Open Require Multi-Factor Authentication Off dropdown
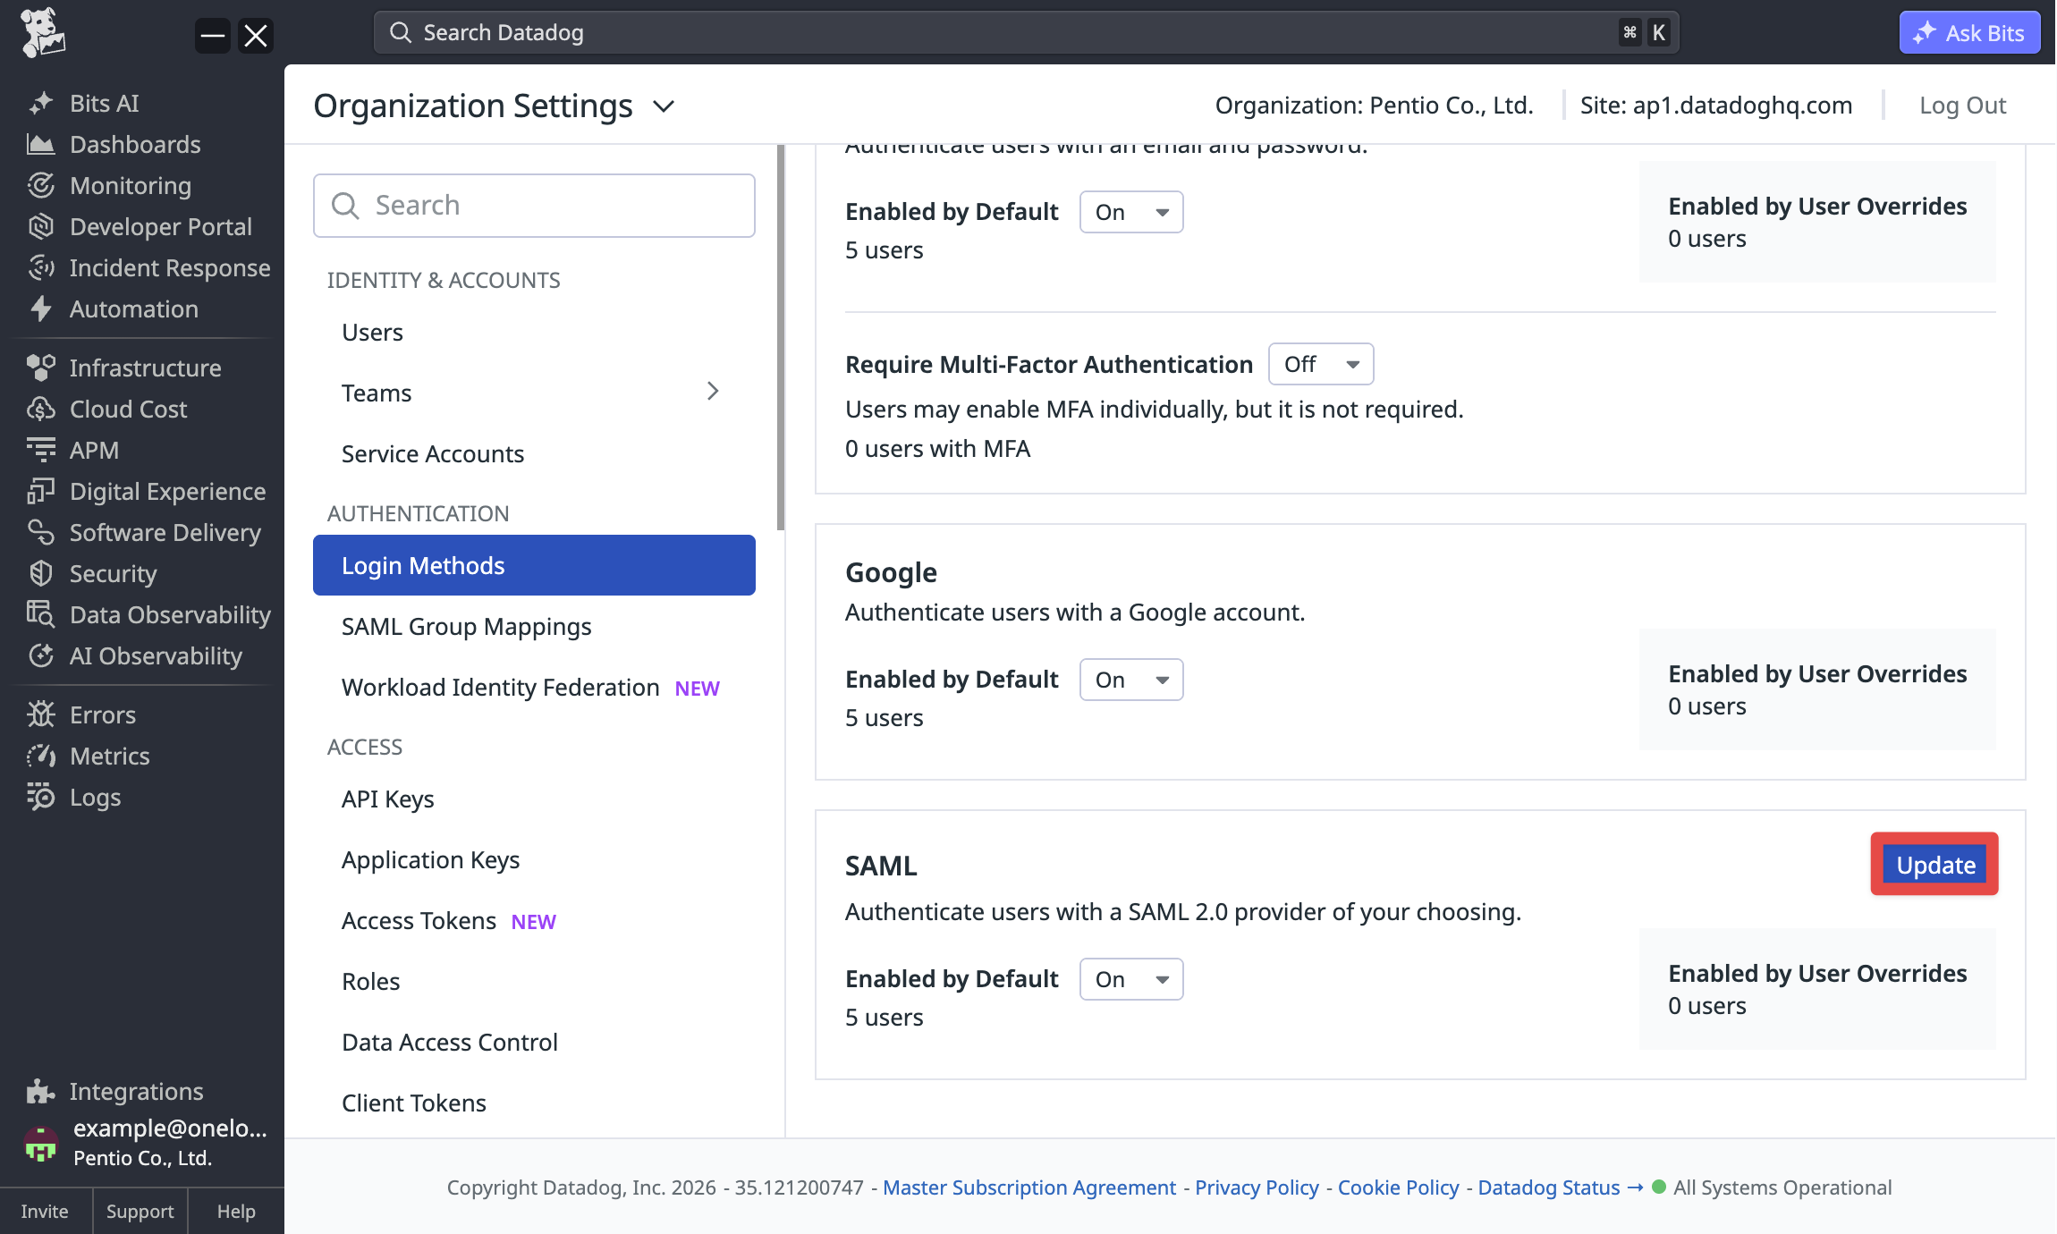The image size is (2057, 1234). [x=1321, y=364]
